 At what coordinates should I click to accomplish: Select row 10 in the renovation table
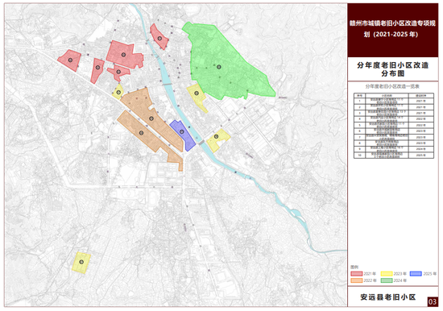pos(394,155)
